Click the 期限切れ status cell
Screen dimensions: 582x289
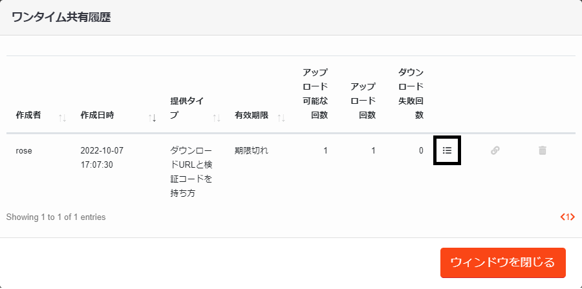click(252, 150)
